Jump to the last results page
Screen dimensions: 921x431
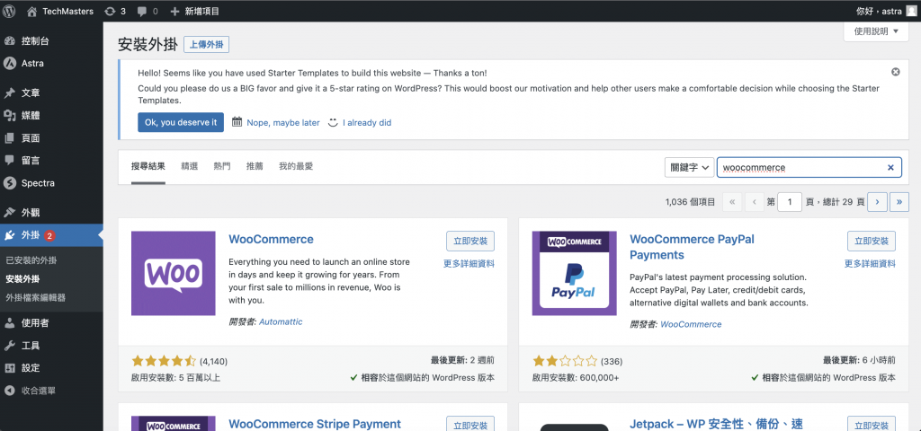click(x=899, y=202)
